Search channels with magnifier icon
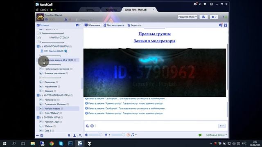 pyautogui.click(x=80, y=136)
